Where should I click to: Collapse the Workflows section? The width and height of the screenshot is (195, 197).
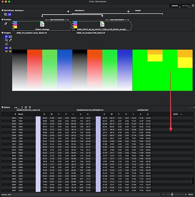(2, 10)
